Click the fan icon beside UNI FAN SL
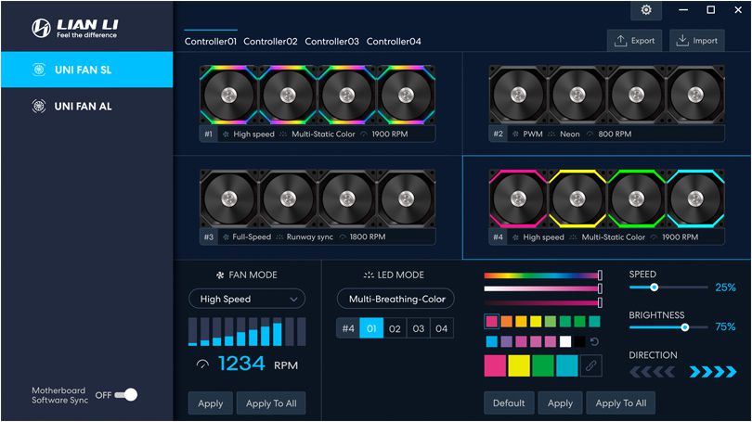Viewport: 752px width, 422px height. (39, 70)
